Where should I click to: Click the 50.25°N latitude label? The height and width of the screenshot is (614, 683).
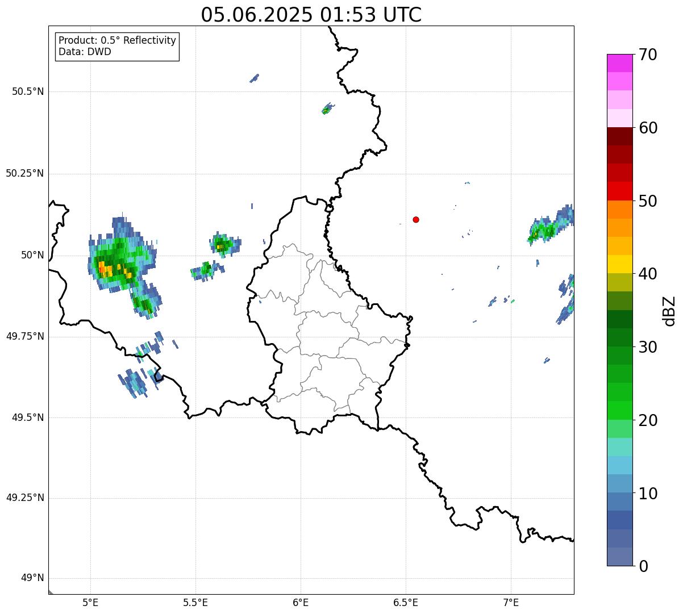pyautogui.click(x=24, y=173)
